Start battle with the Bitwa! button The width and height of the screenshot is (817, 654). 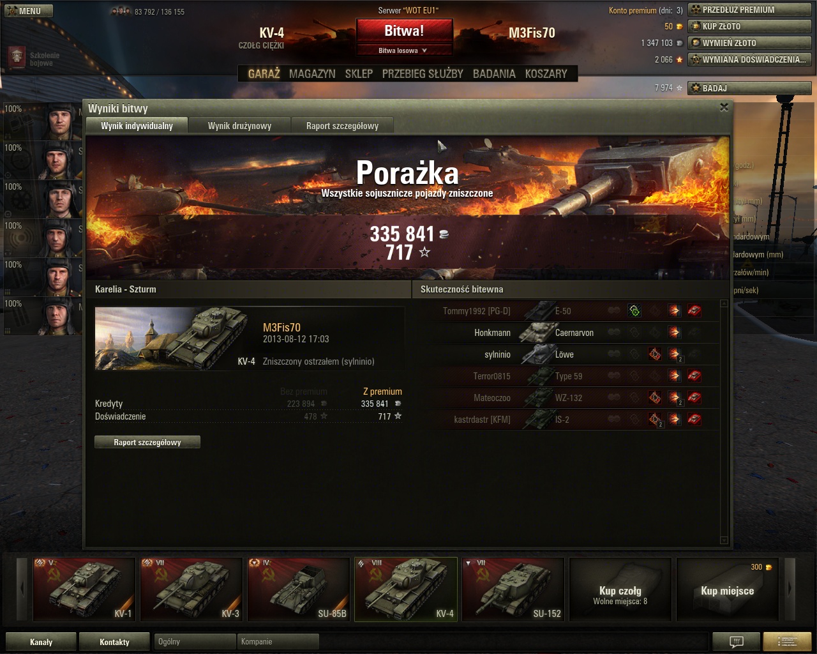pos(404,31)
